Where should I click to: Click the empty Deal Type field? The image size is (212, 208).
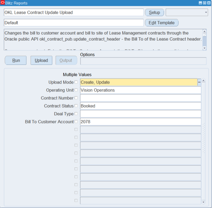click(141, 114)
